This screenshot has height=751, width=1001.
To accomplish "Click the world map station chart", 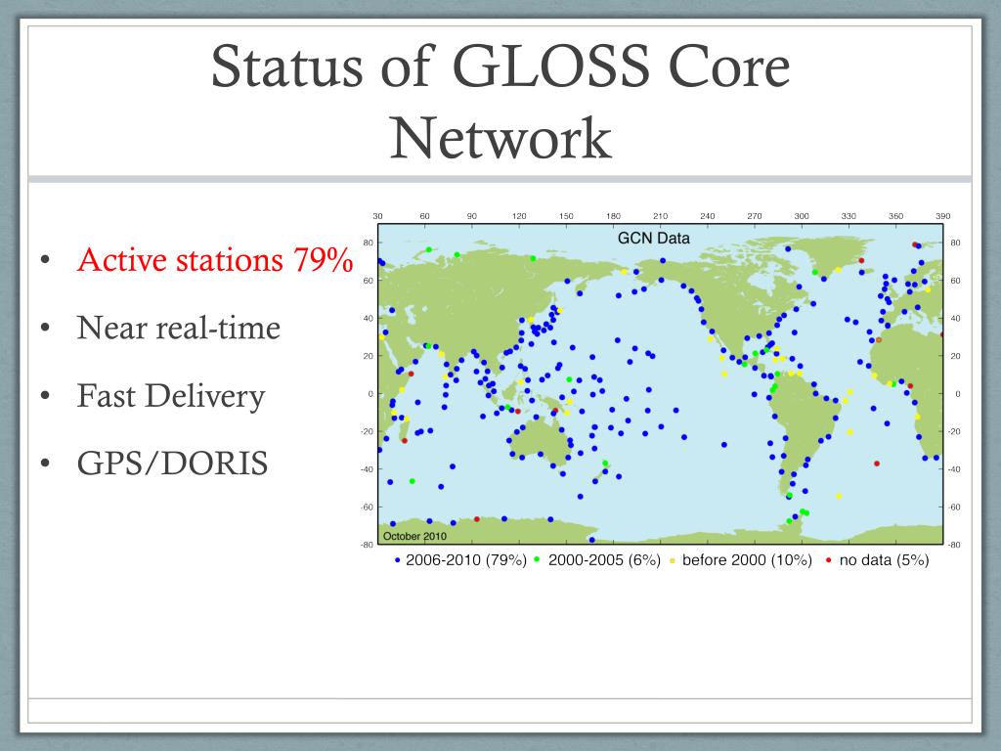I will (x=660, y=383).
